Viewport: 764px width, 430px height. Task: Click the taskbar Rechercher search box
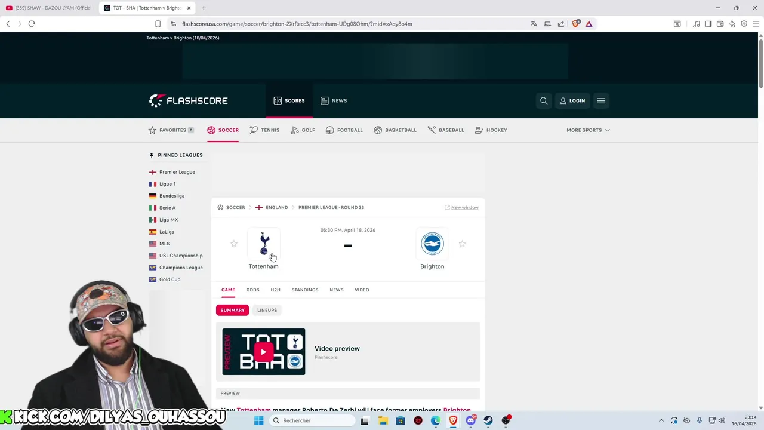tap(312, 420)
